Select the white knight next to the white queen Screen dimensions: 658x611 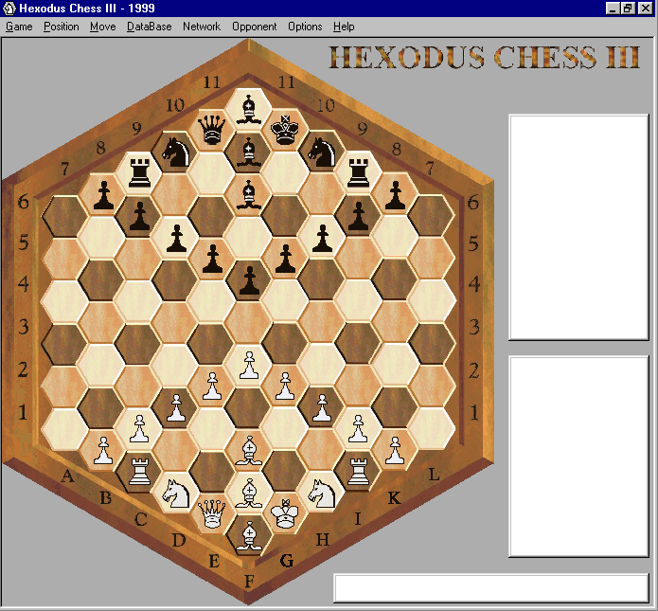176,494
